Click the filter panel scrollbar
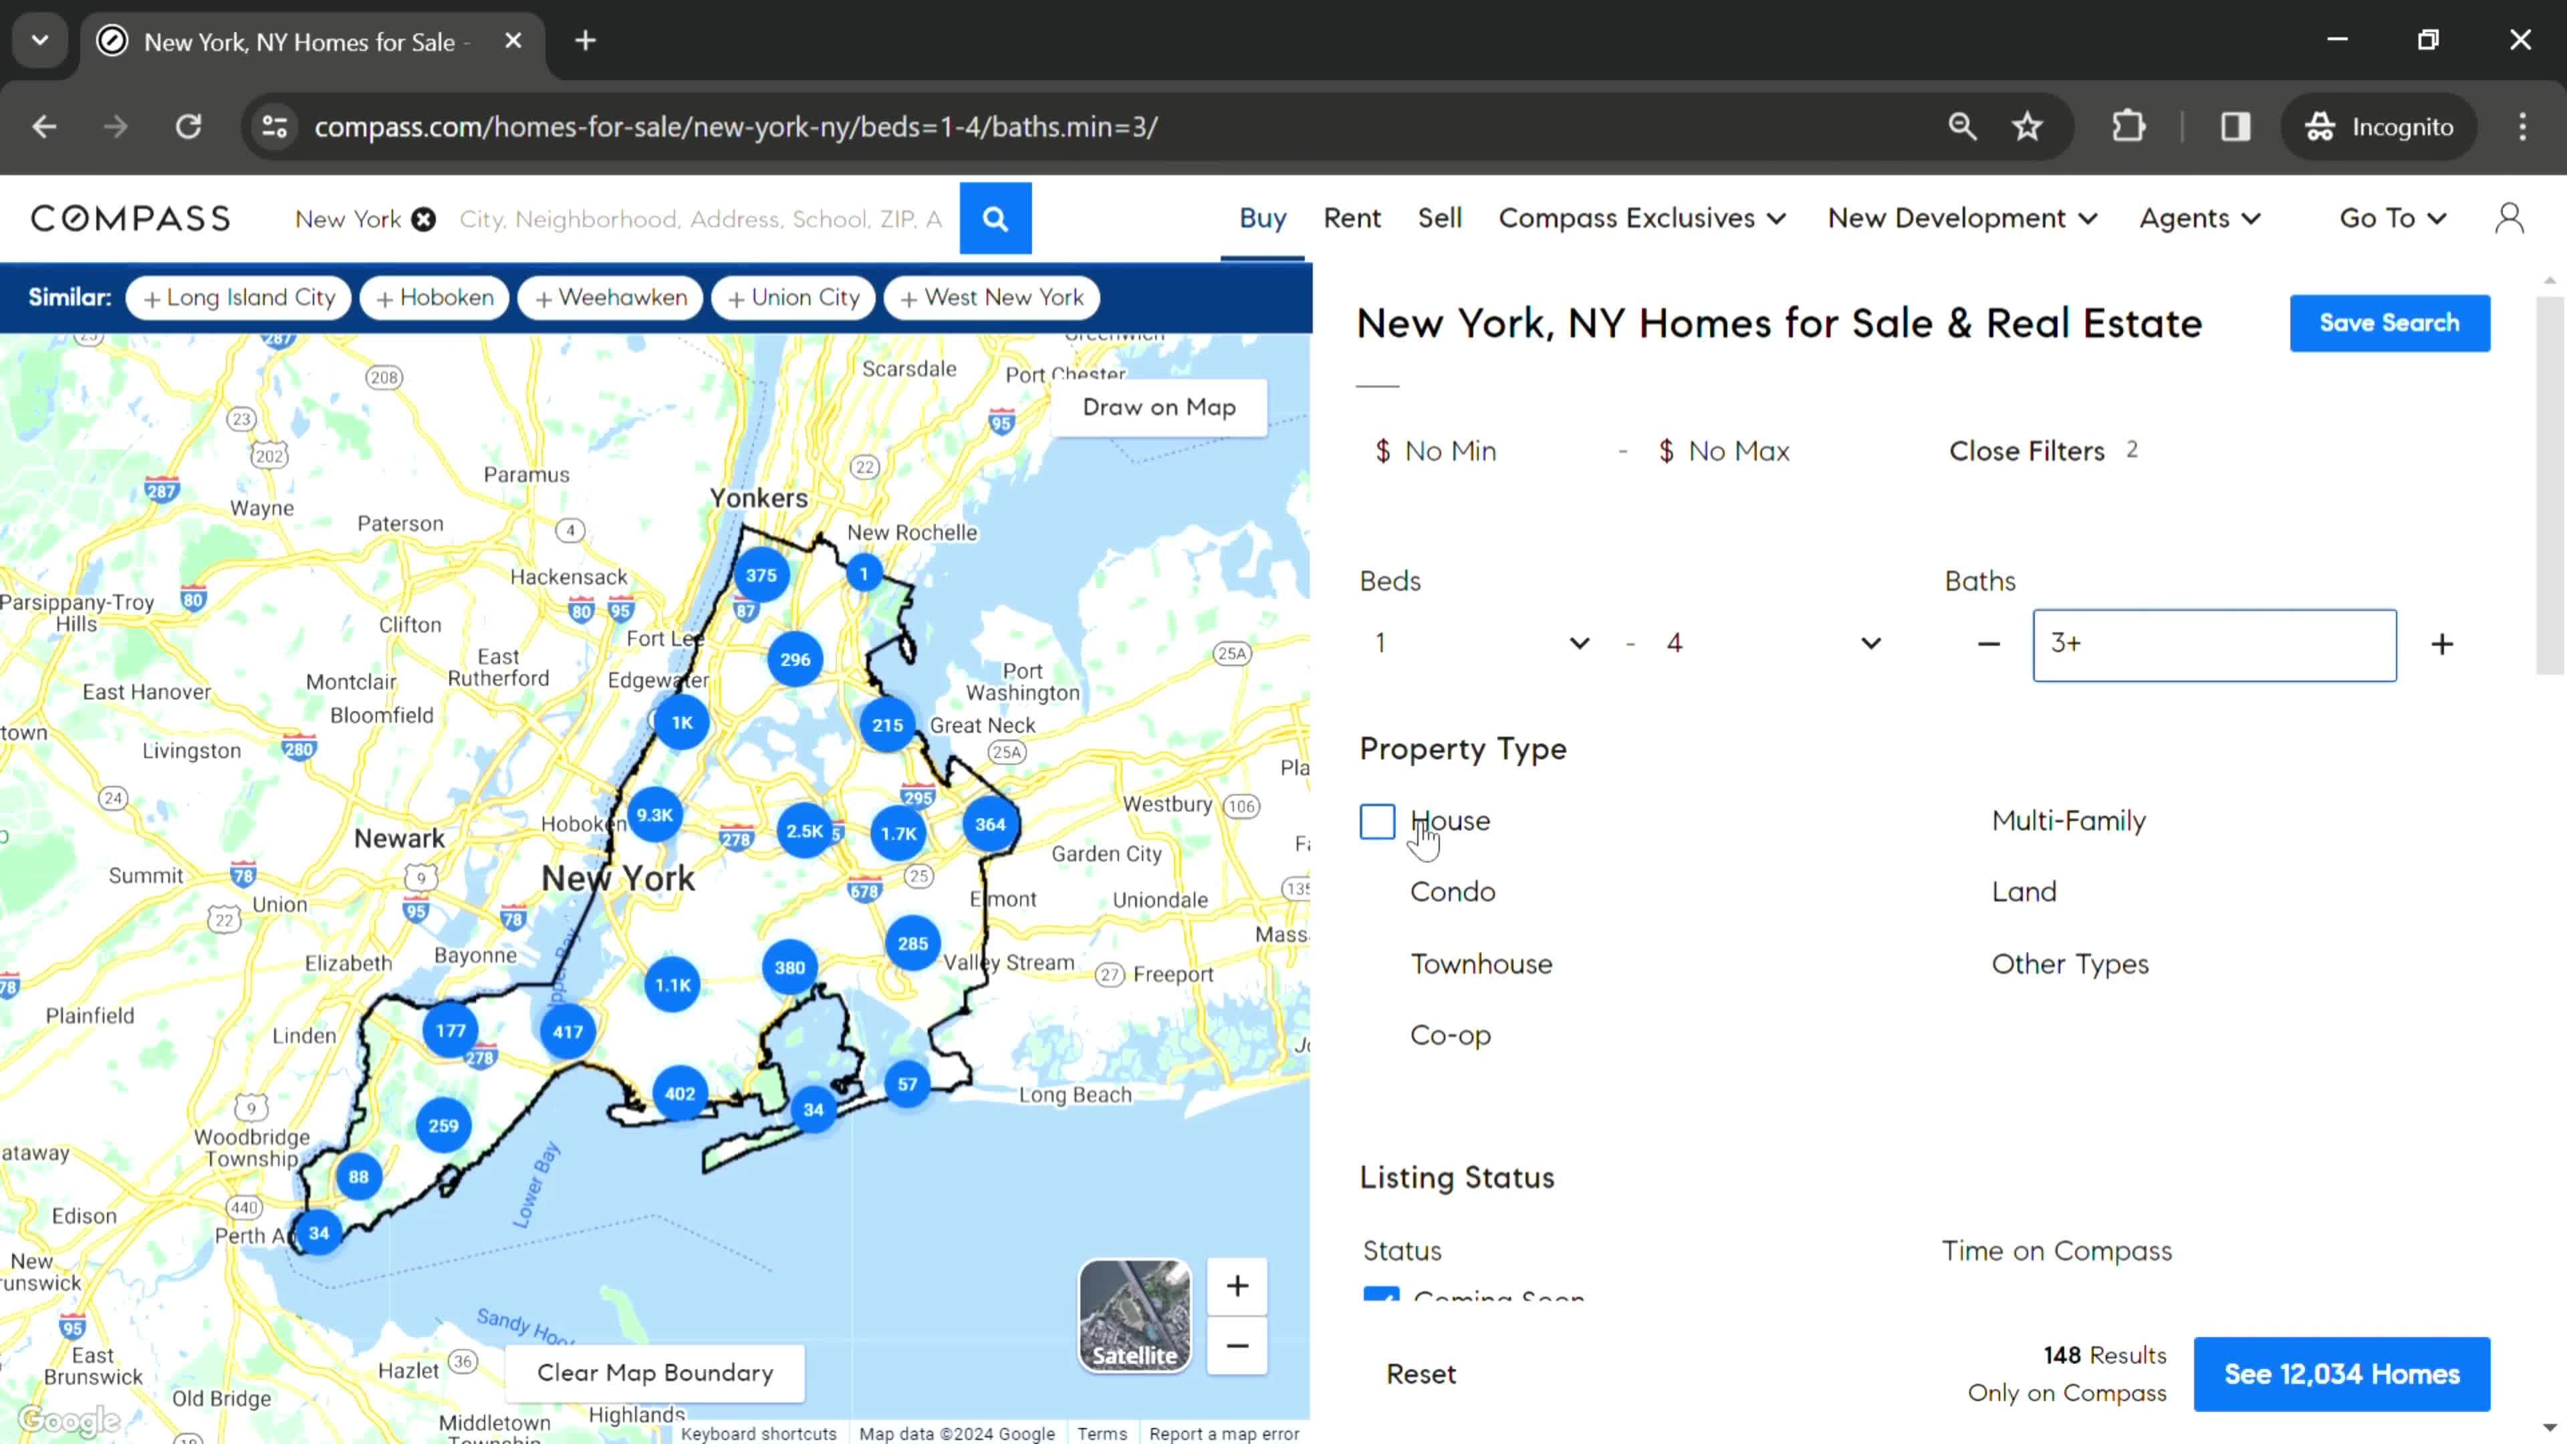The width and height of the screenshot is (2567, 1444). 2549,485
